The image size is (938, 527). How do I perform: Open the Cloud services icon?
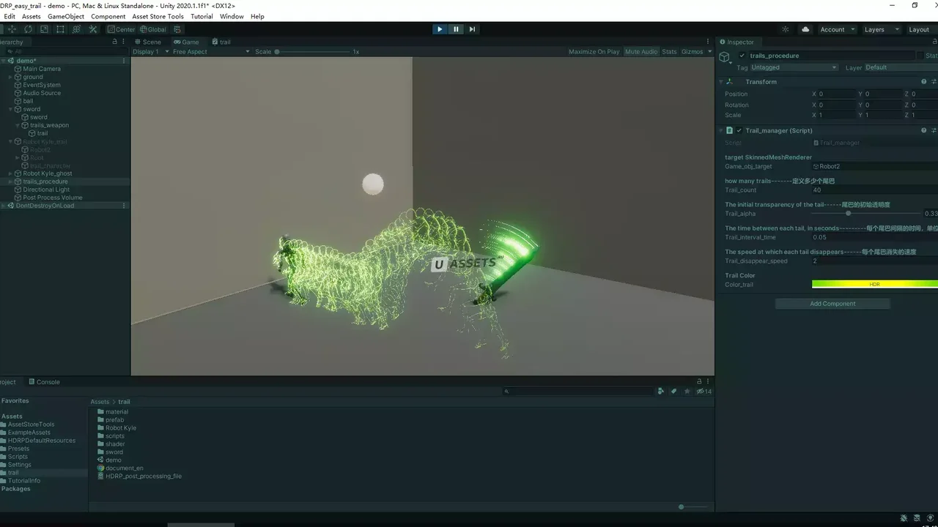[x=806, y=29]
